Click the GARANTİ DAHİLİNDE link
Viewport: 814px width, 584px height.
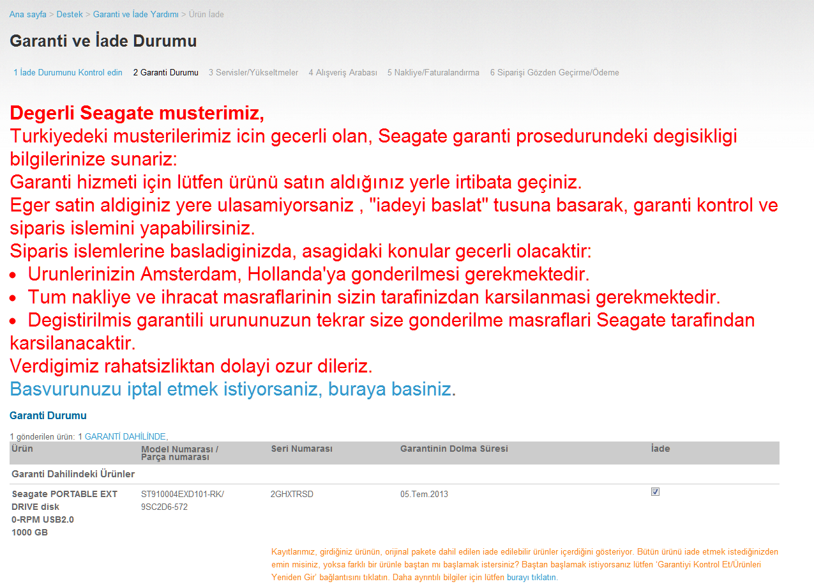tap(125, 436)
